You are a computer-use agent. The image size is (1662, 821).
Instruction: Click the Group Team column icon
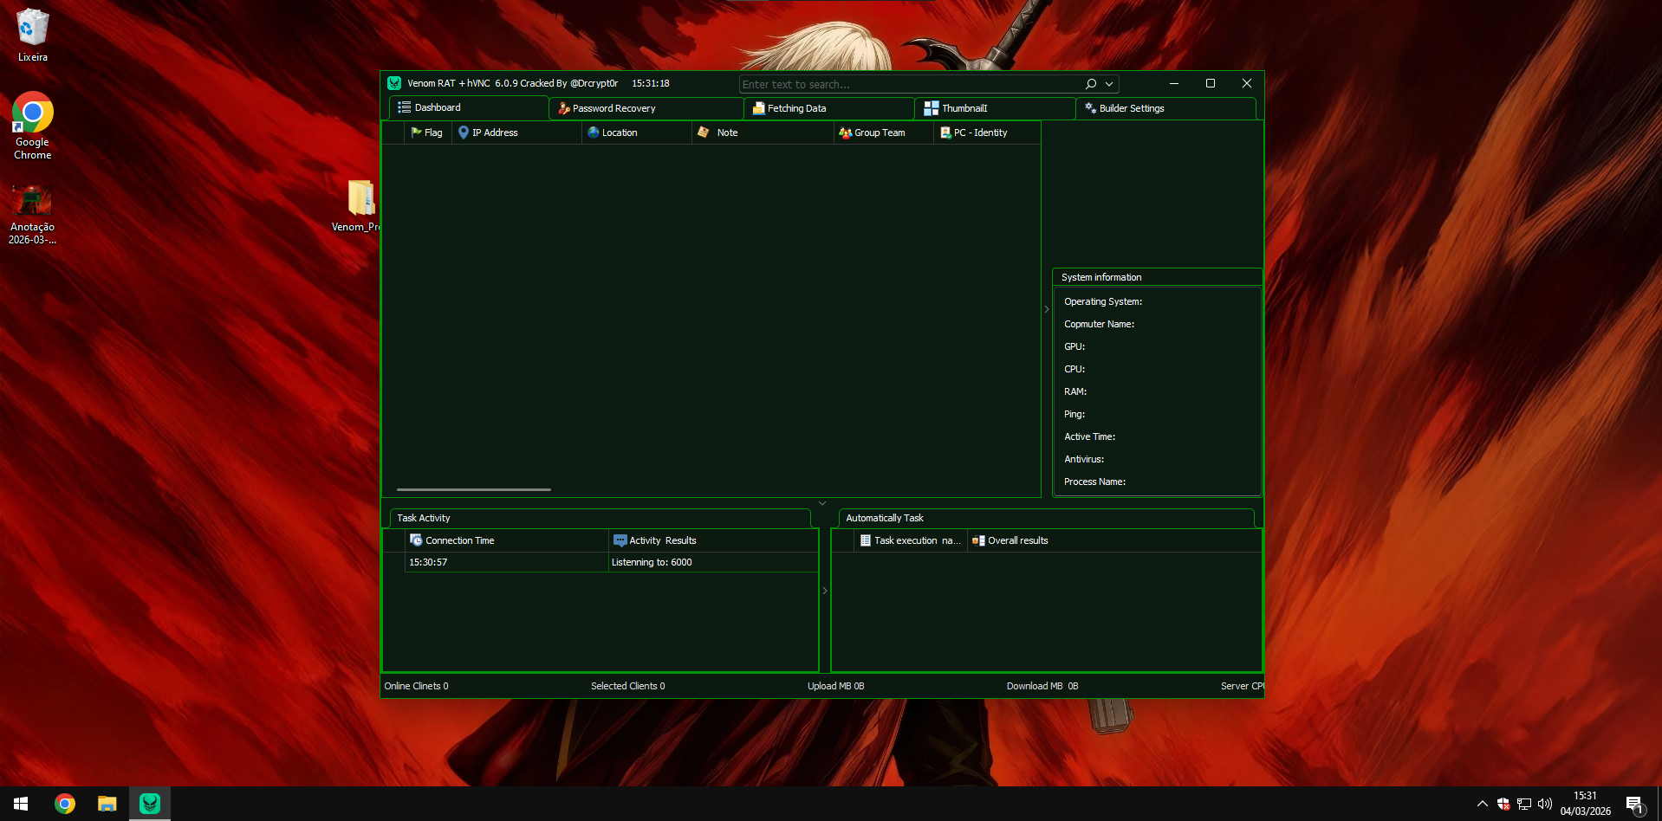pos(845,133)
